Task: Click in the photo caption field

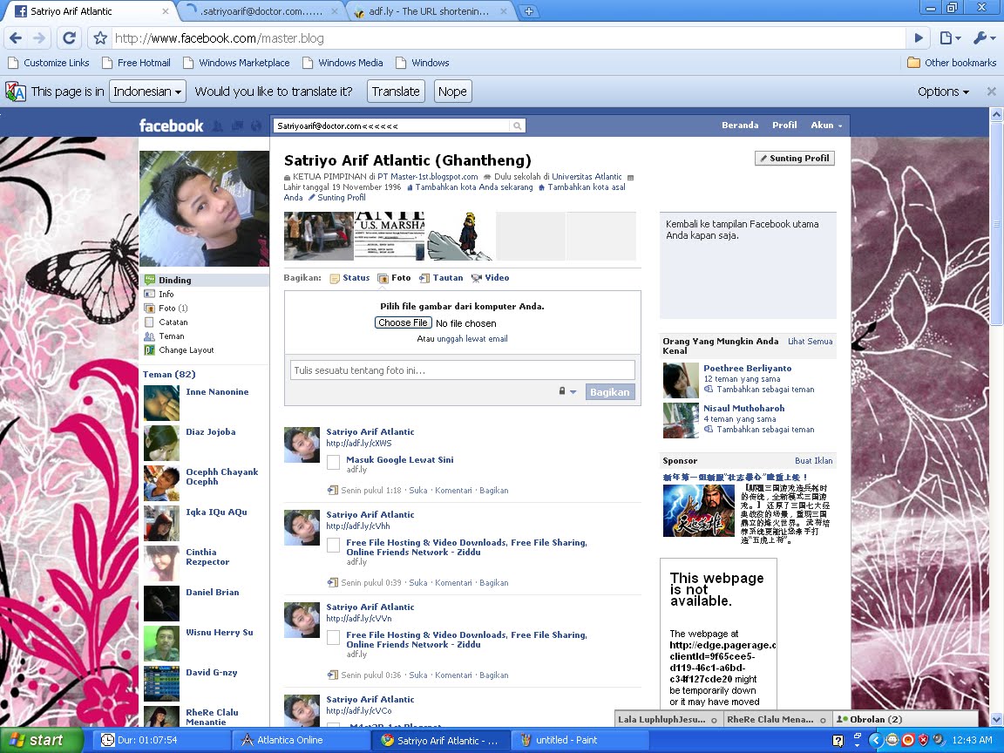Action: (462, 370)
